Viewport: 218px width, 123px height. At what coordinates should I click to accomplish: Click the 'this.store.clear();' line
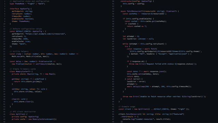[24, 101]
